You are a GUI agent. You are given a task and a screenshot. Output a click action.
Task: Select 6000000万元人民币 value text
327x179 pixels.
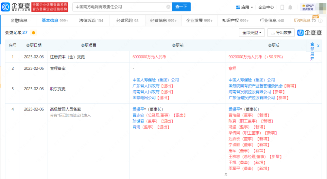click(149, 57)
